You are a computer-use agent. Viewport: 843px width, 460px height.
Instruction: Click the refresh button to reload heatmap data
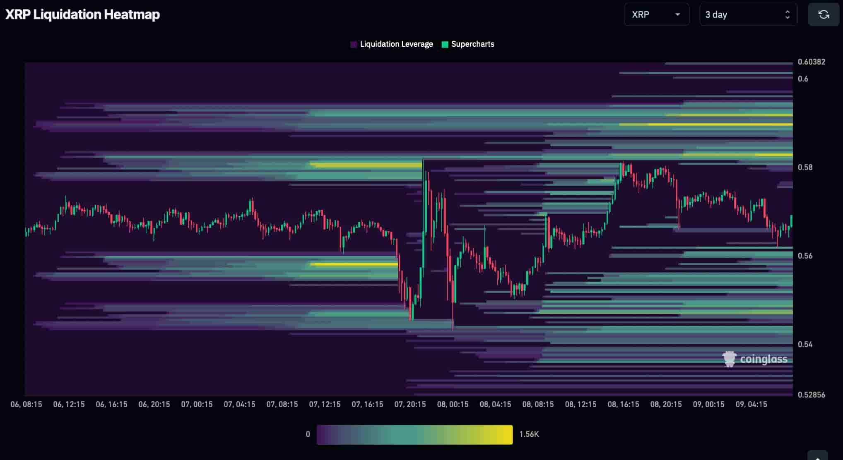coord(823,14)
